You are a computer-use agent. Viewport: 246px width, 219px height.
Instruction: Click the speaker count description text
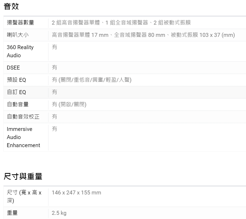point(121,23)
